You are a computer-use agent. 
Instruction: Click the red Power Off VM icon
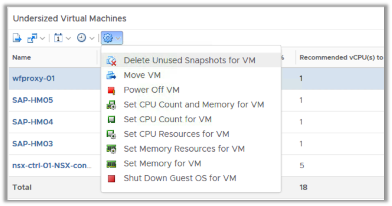[111, 90]
